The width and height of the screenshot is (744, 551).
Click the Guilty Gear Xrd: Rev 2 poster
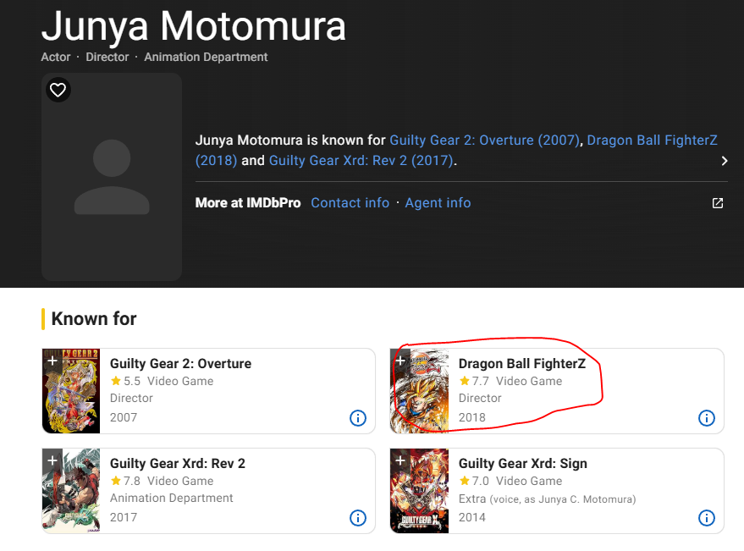click(x=71, y=491)
